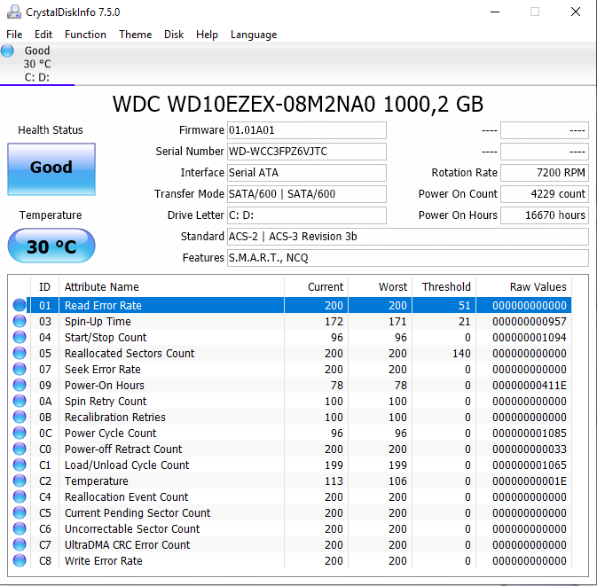Image resolution: width=597 pixels, height=586 pixels.
Task: Click current value 113 in Temperature row
Action: (334, 481)
